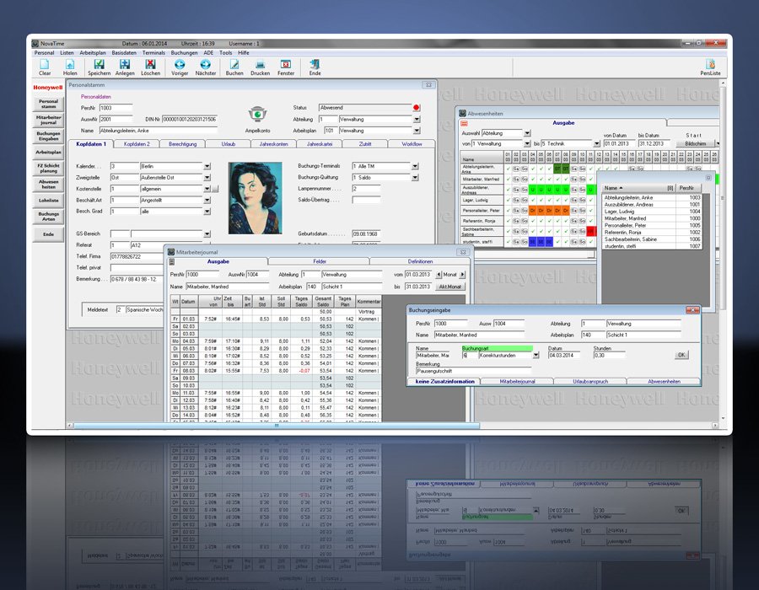Viewport: 759px width, 590px height.
Task: Step to previous month in Mitarbeiterjournal
Action: (439, 274)
